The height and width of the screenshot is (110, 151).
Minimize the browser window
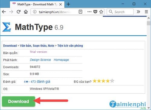click(x=123, y=4)
